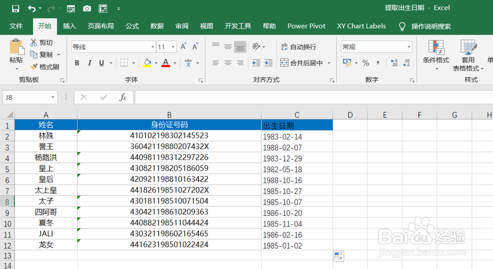Select Align Left icon
The width and height of the screenshot is (493, 269).
click(x=216, y=63)
